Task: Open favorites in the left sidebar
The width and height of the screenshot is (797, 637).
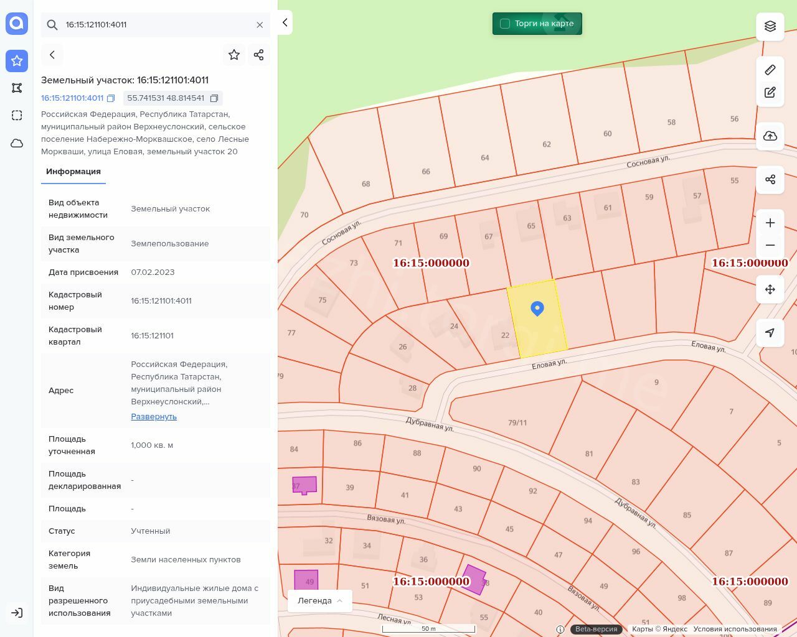Action: coord(17,60)
